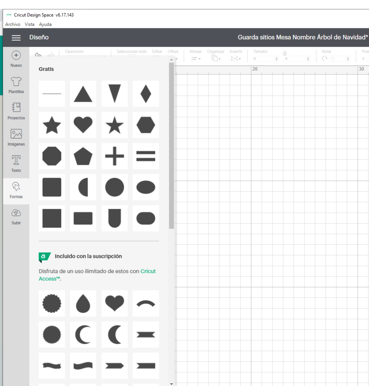The height and width of the screenshot is (386, 369).
Task: Insert the curved arc shape
Action: pyautogui.click(x=146, y=303)
